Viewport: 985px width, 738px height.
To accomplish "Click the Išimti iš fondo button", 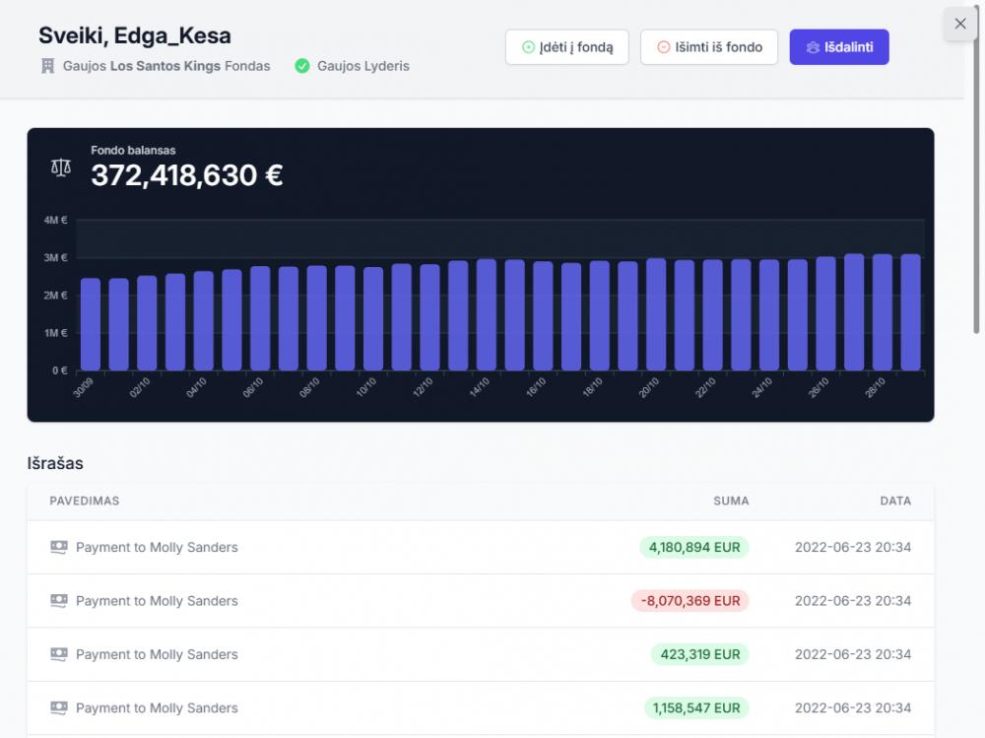I will [708, 47].
